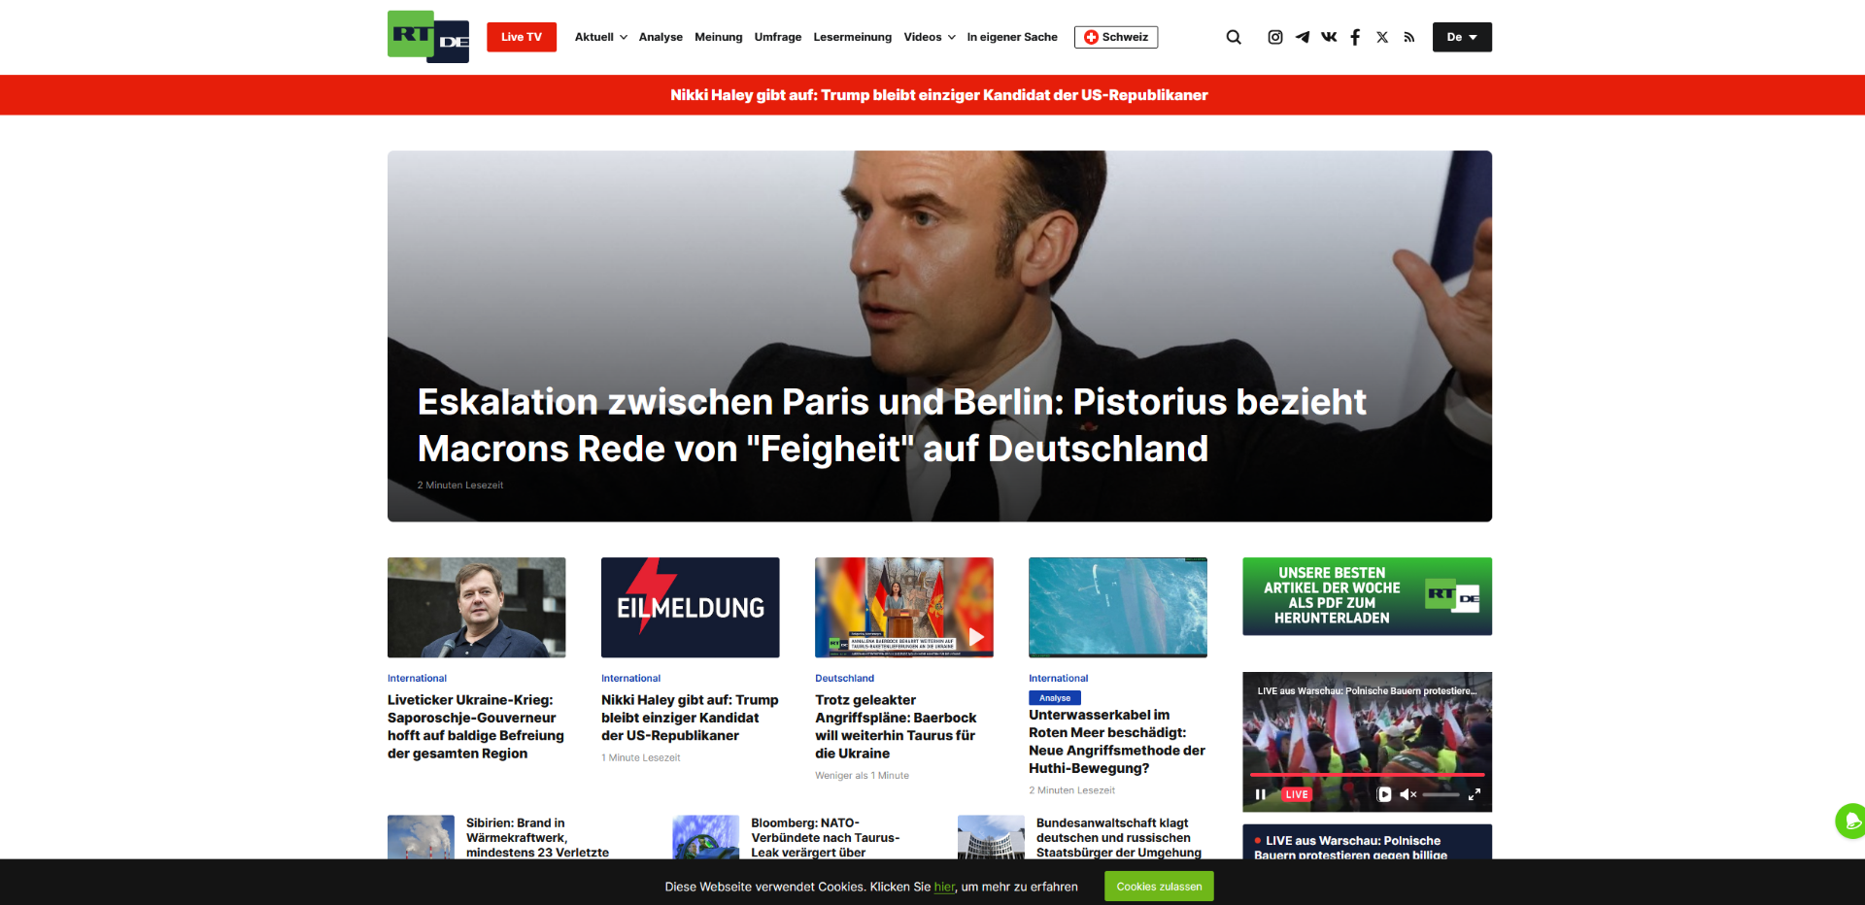Open the Telegram channel icon
This screenshot has height=905, width=1865.
pyautogui.click(x=1303, y=37)
